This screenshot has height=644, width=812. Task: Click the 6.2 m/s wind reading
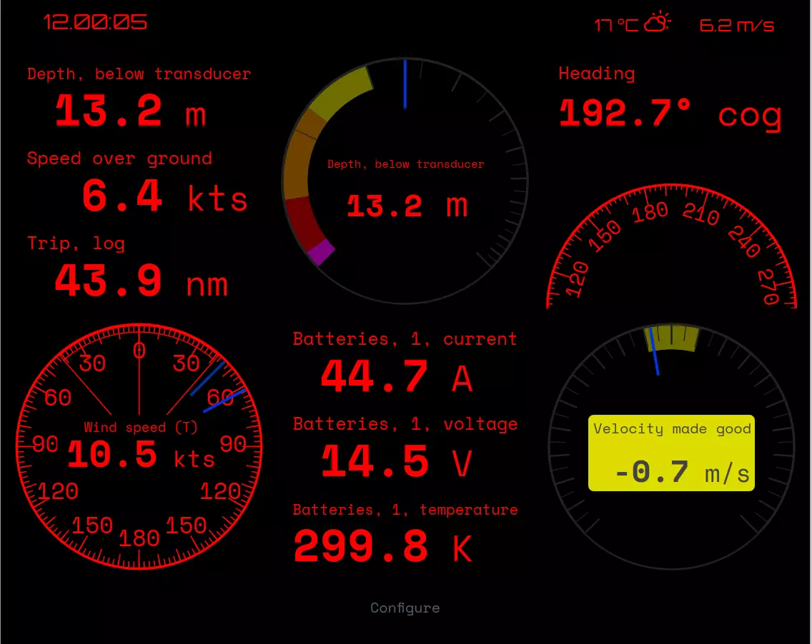coord(736,25)
